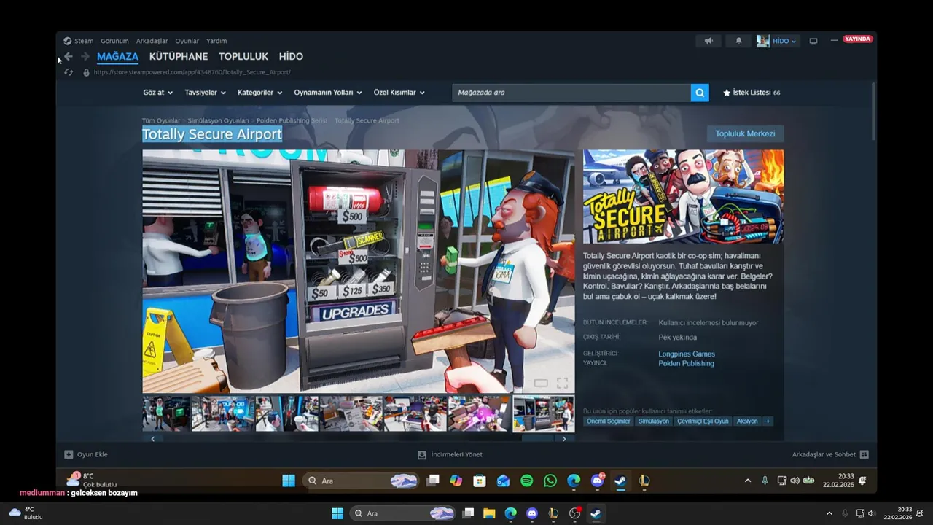Open League of Legends in streamed taskbar
This screenshot has width=933, height=525.
coord(644,481)
